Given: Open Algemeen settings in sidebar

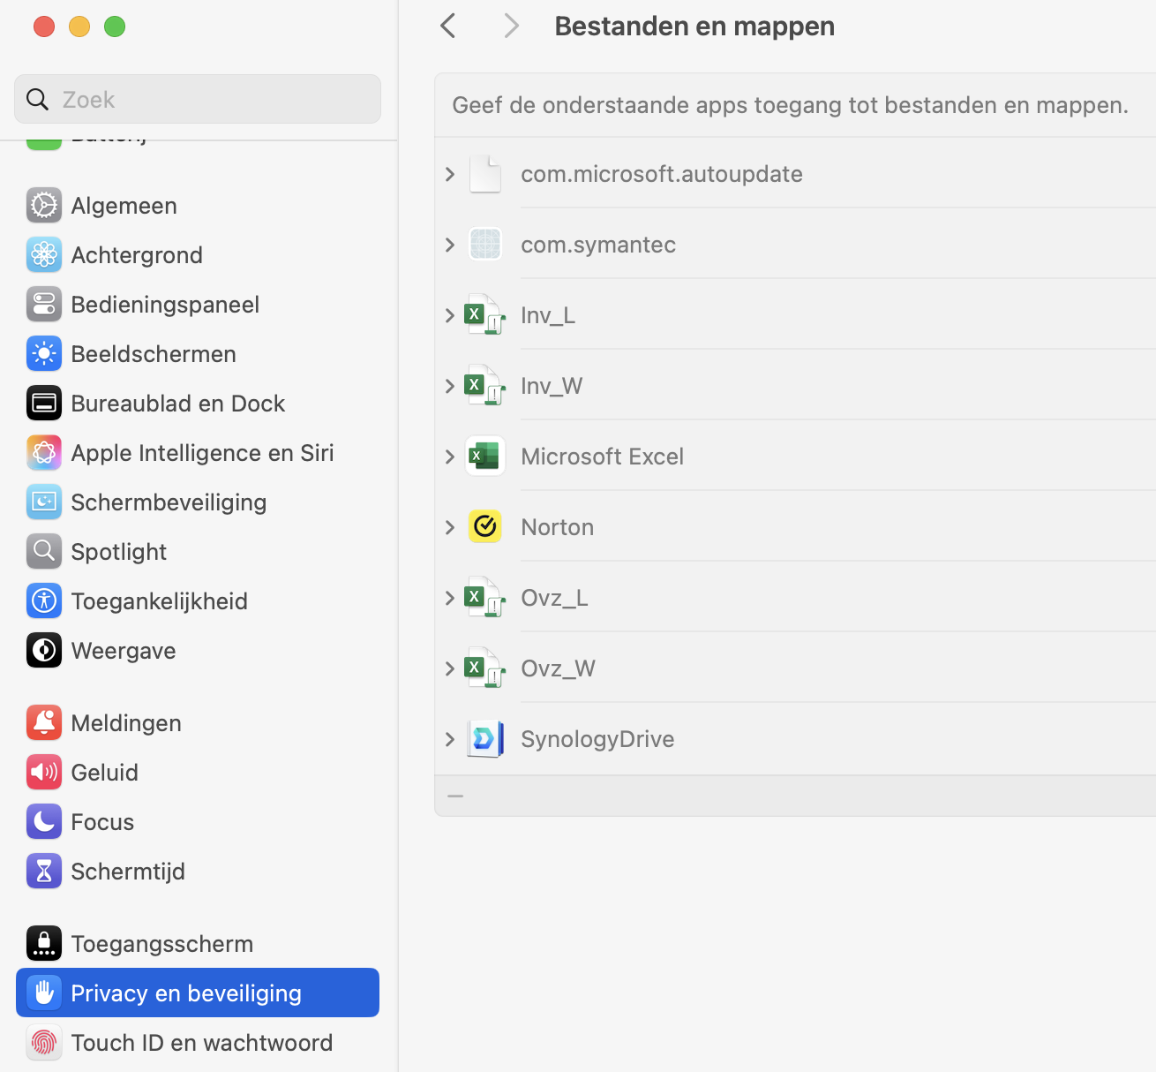Looking at the screenshot, I should pos(124,206).
